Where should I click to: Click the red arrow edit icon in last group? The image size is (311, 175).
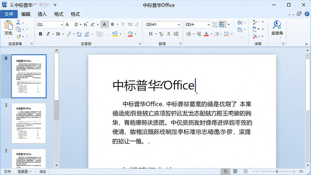(255, 22)
